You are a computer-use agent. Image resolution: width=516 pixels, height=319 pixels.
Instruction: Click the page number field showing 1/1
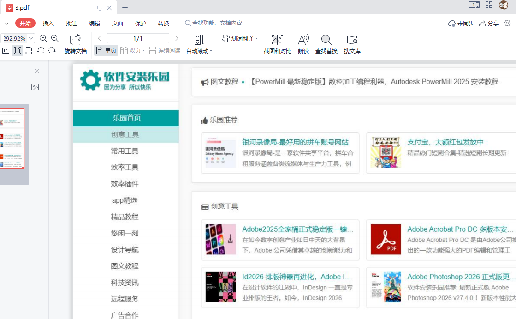click(138, 39)
